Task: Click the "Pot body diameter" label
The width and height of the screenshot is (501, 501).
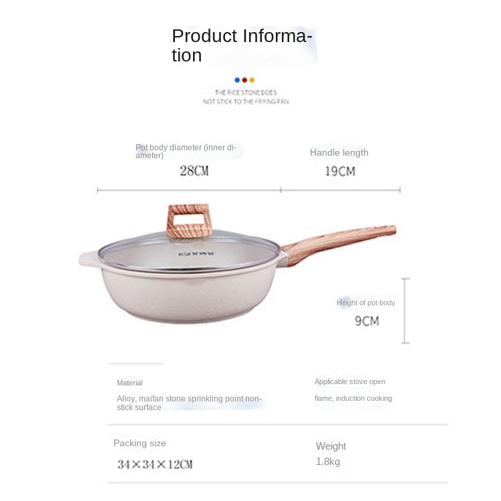Action: click(x=186, y=151)
